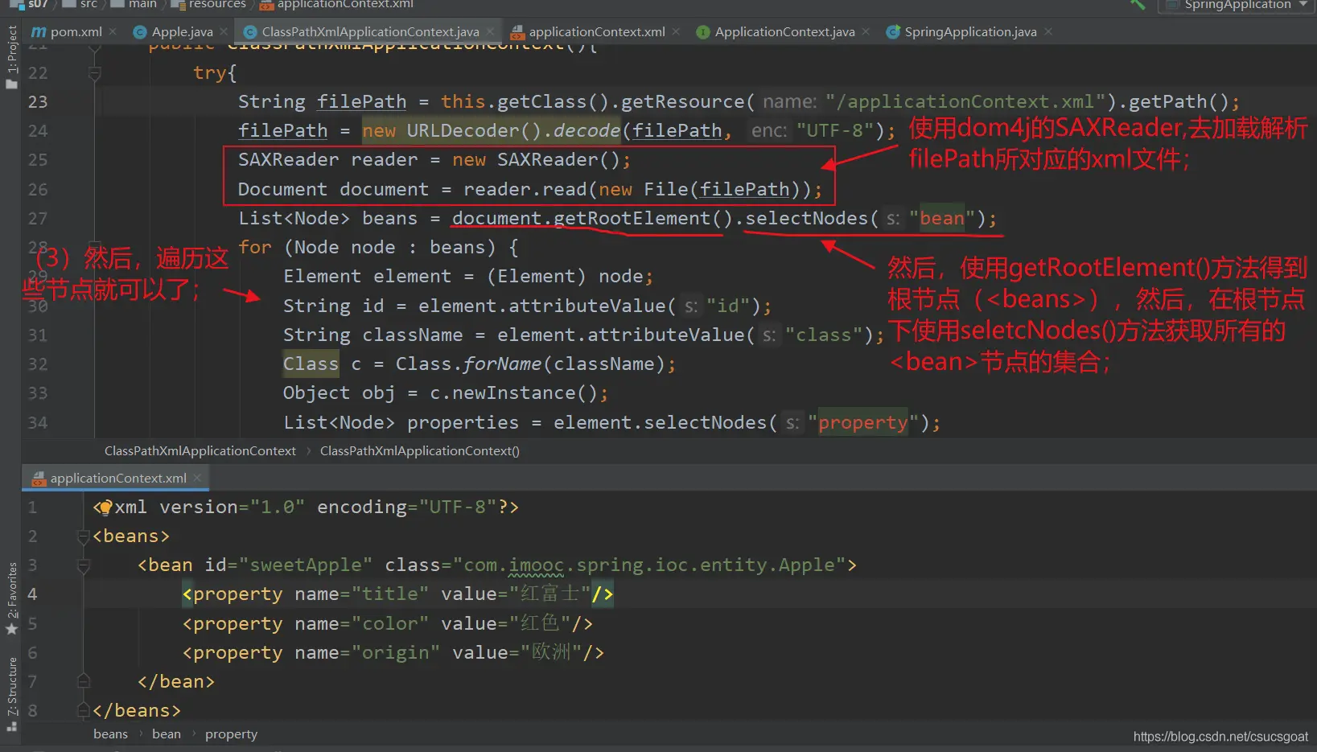Image resolution: width=1317 pixels, height=752 pixels.
Task: Collapse the <bean> element on line 3
Action: (83, 565)
